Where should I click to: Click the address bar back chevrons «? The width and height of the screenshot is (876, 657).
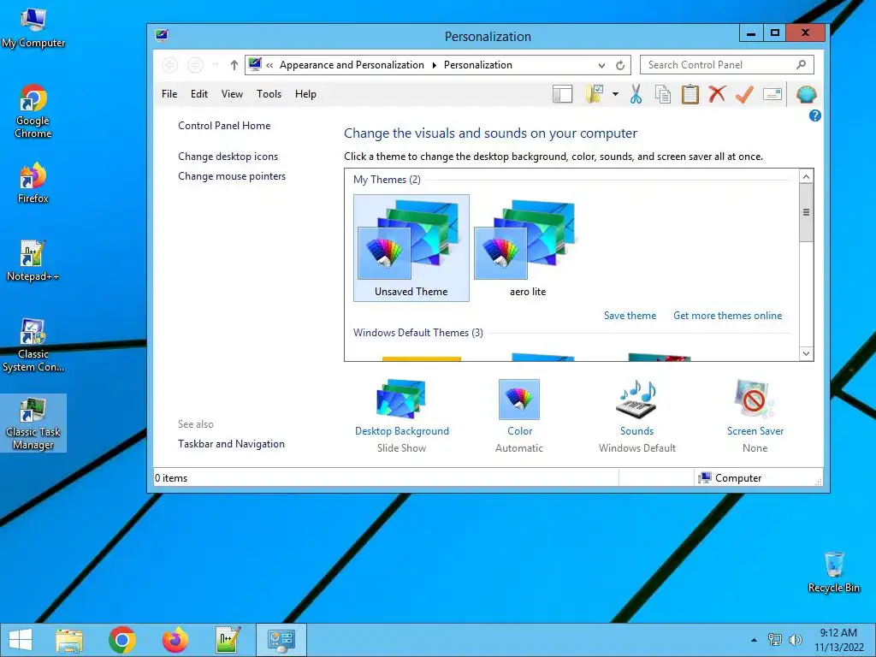pos(269,65)
